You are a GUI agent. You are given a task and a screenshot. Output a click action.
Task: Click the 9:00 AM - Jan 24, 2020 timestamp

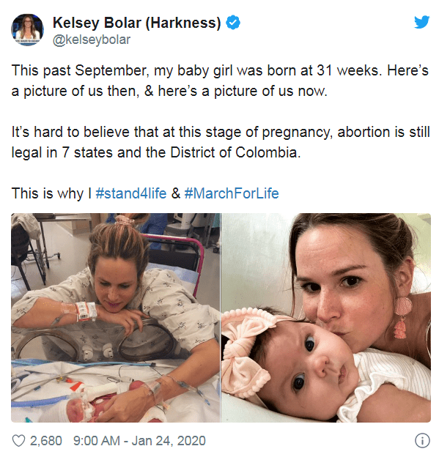(139, 441)
